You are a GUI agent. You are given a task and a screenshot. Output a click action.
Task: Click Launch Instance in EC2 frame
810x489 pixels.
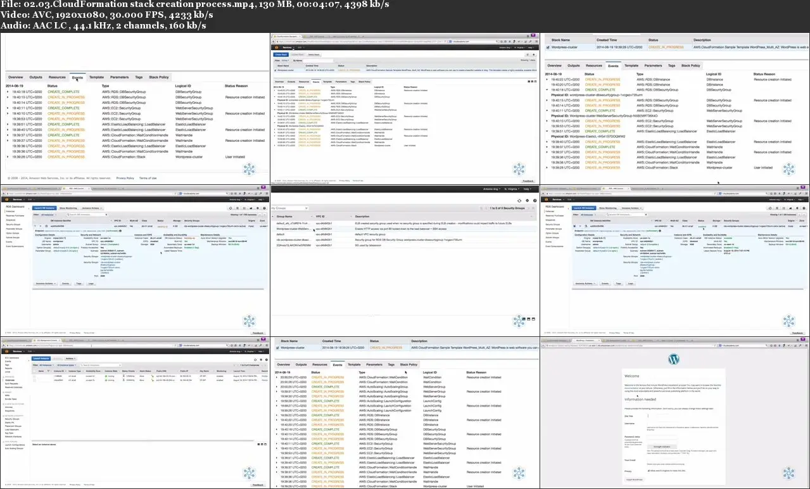click(x=41, y=359)
